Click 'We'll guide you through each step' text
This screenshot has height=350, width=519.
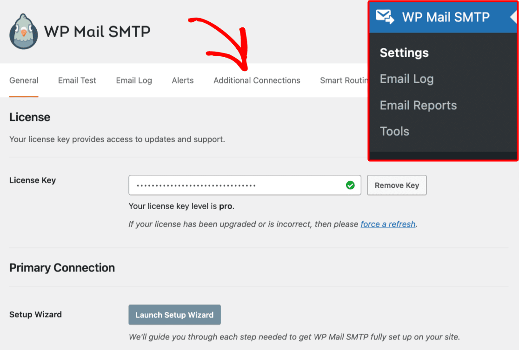(294, 337)
